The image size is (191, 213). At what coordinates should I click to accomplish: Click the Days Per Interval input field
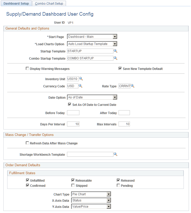pos(73,124)
